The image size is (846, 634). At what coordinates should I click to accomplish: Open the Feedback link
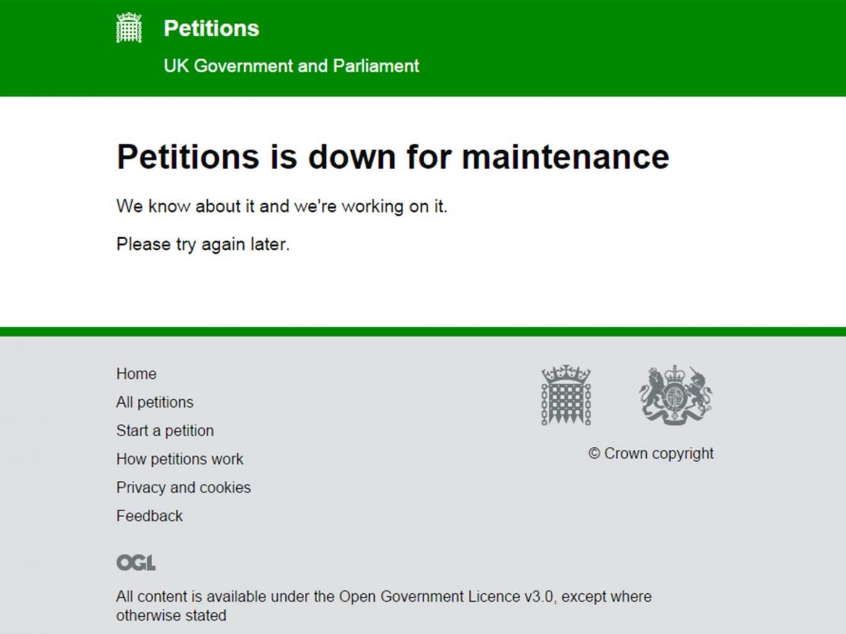click(x=149, y=516)
